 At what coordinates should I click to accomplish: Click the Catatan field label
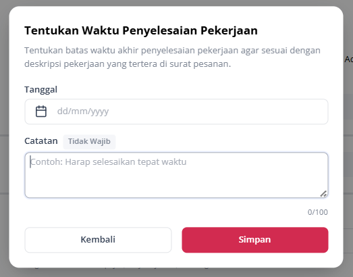tap(41, 141)
